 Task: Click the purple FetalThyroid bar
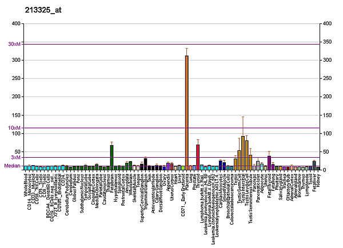click(x=269, y=162)
